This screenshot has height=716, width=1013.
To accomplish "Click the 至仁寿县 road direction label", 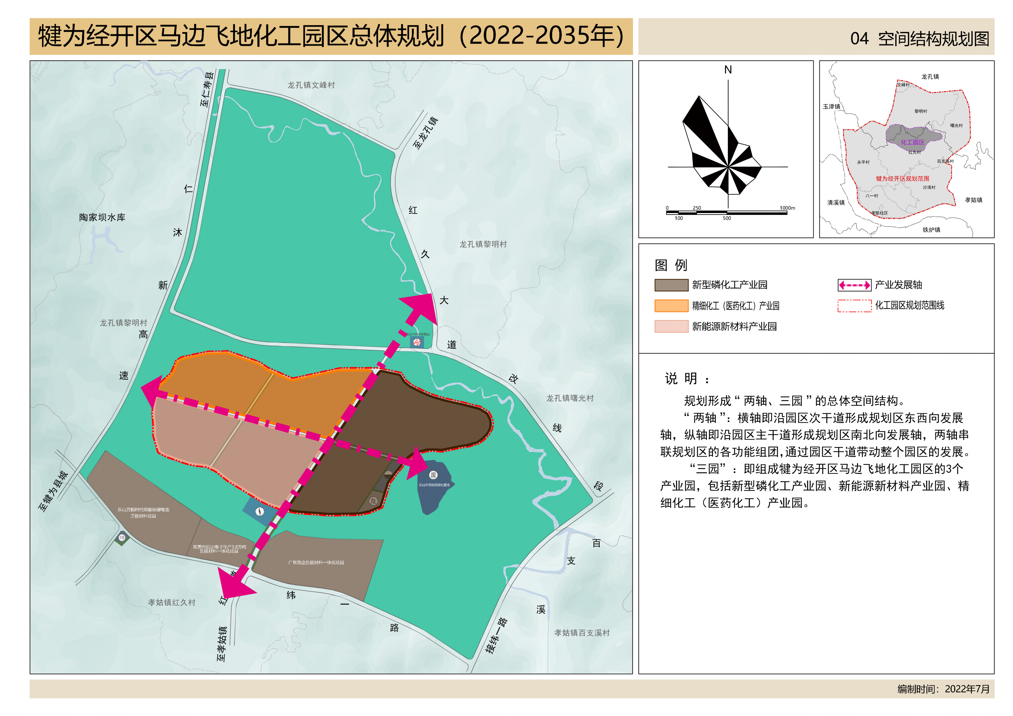I will (207, 90).
